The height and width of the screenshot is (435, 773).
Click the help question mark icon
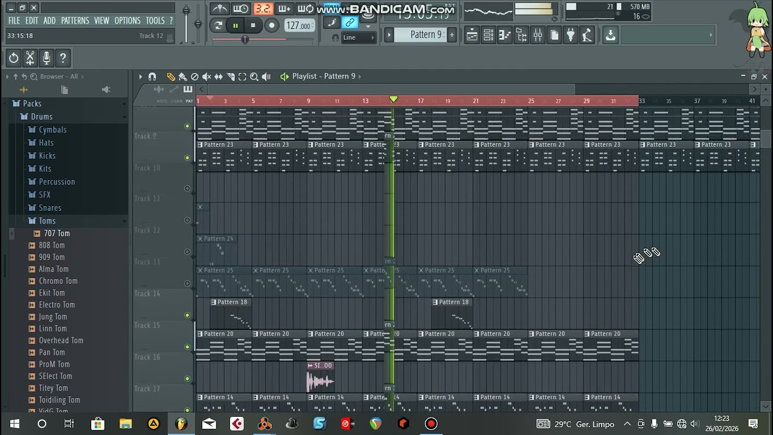(x=63, y=58)
